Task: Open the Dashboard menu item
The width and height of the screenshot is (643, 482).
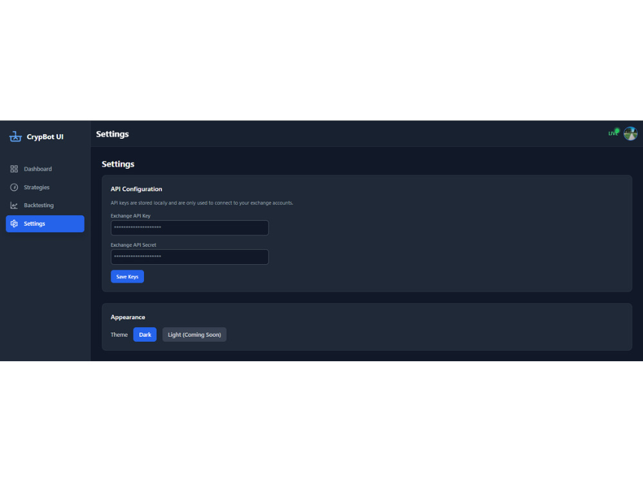Action: [45, 169]
